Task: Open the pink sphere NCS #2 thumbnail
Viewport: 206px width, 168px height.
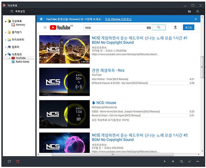Action: tap(64, 143)
